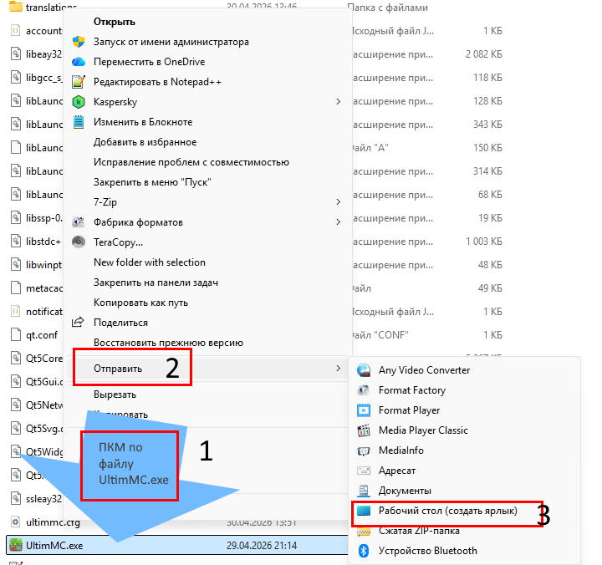602x565 pixels.
Task: Expand the 7-Zip submenu arrow
Action: pyautogui.click(x=338, y=202)
